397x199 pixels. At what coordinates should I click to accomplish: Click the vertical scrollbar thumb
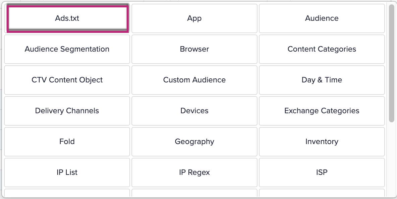[x=391, y=64]
